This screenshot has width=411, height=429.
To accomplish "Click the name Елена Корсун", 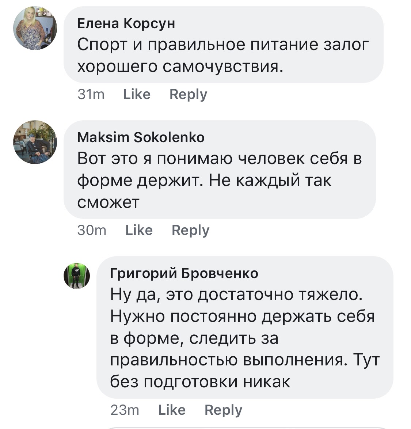I will tap(126, 23).
